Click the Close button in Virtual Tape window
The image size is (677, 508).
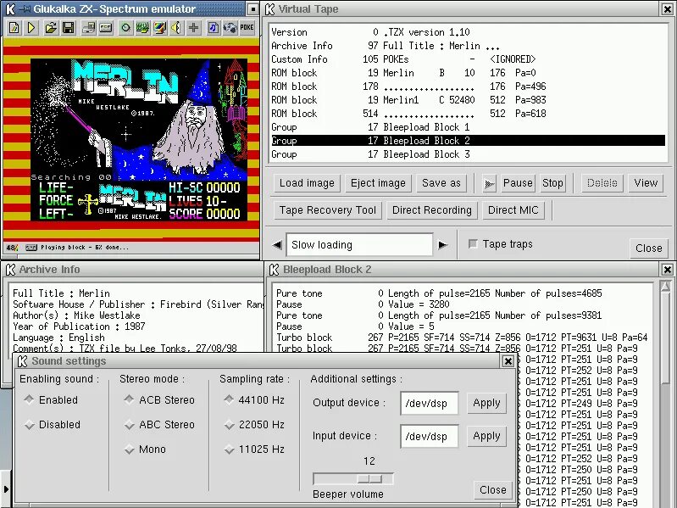648,248
